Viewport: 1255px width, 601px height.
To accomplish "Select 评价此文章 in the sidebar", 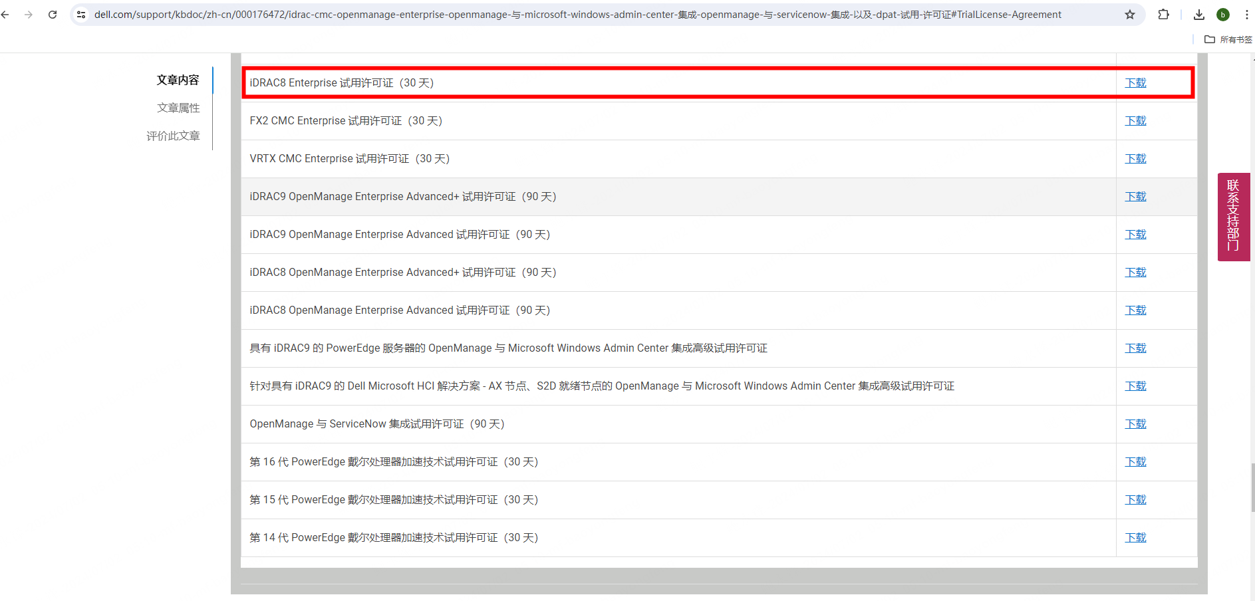I will coord(173,136).
